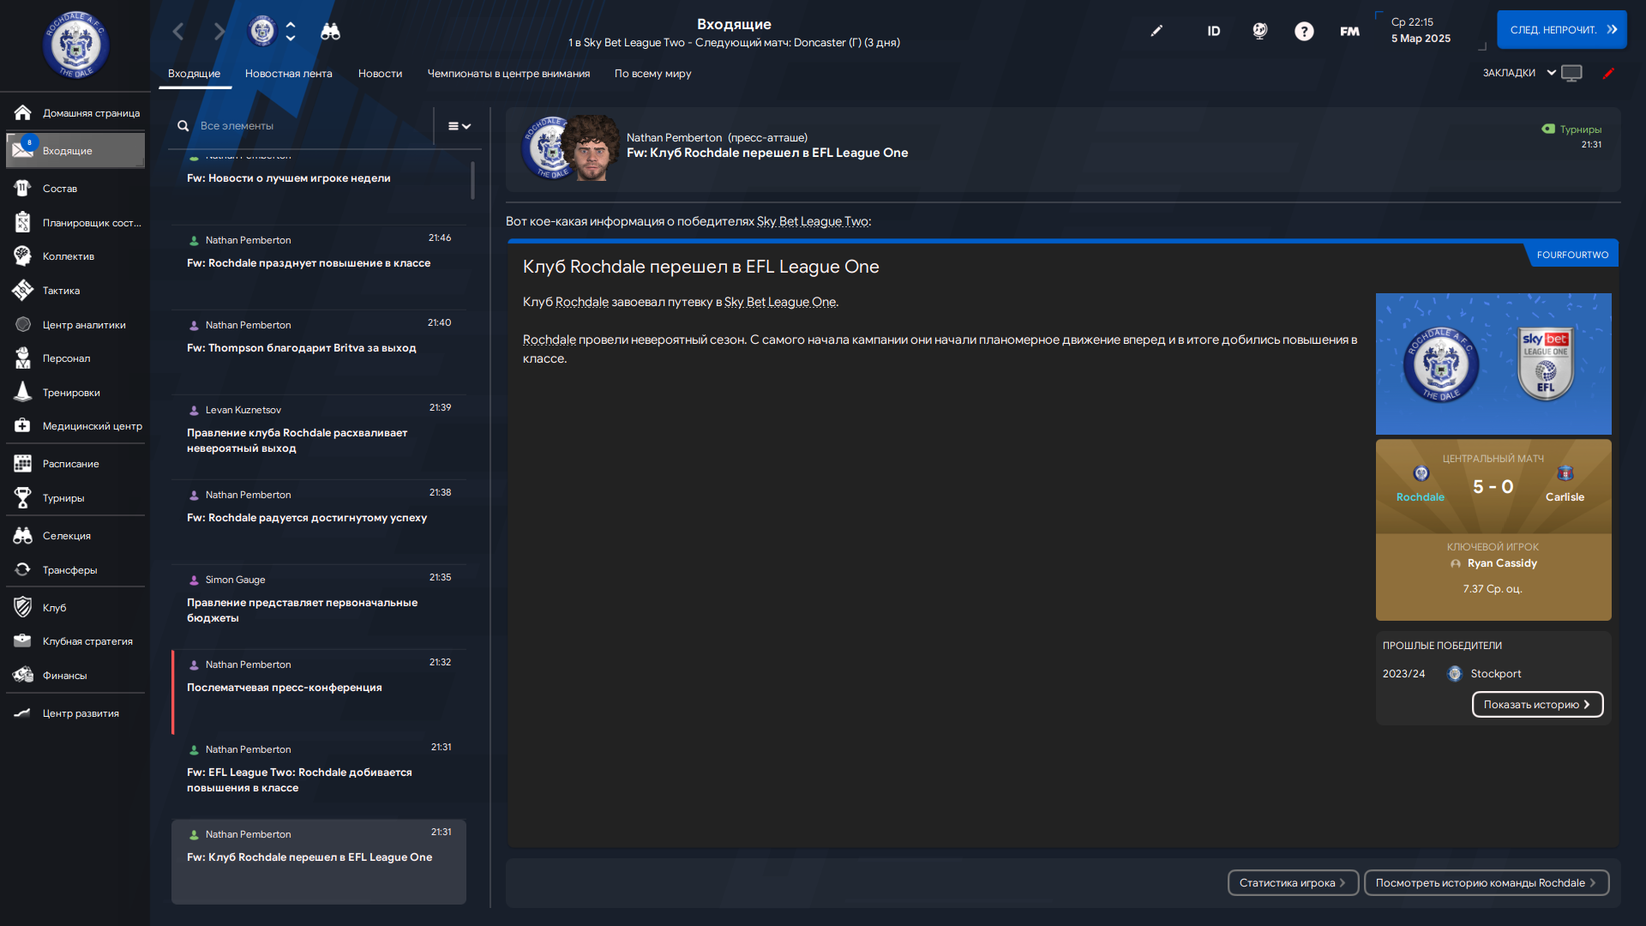This screenshot has height=926, width=1646.
Task: Expand the club switcher arrows next to badge
Action: (x=290, y=32)
